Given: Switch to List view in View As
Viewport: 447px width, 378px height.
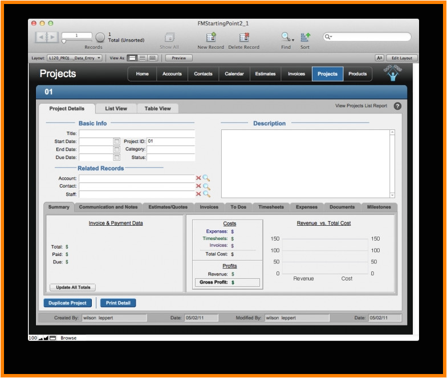Looking at the screenshot, I should tap(142, 58).
